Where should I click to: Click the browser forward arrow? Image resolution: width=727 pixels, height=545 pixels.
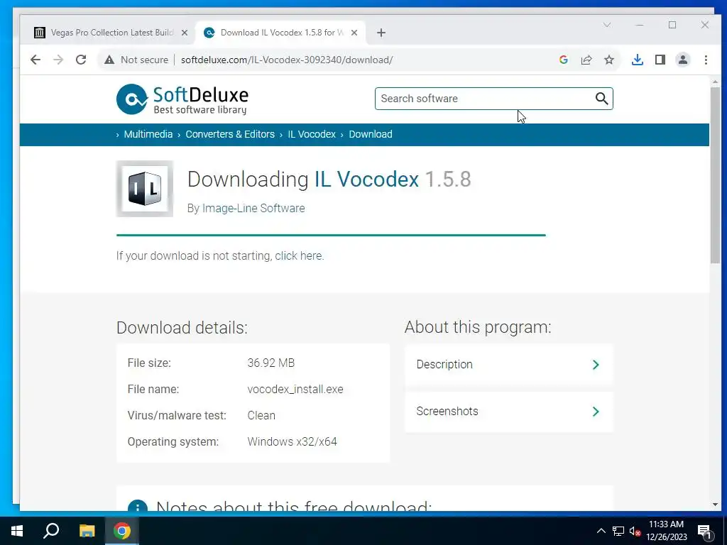pos(58,60)
